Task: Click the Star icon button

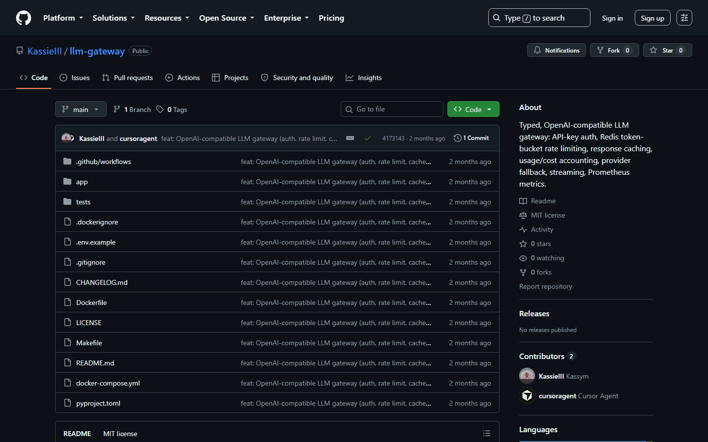Action: tap(653, 50)
